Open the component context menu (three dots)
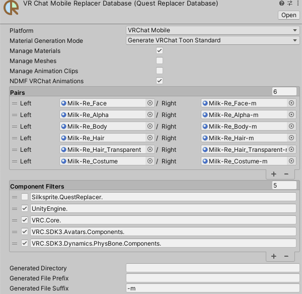Screen dimensions: 302x294 (297, 4)
